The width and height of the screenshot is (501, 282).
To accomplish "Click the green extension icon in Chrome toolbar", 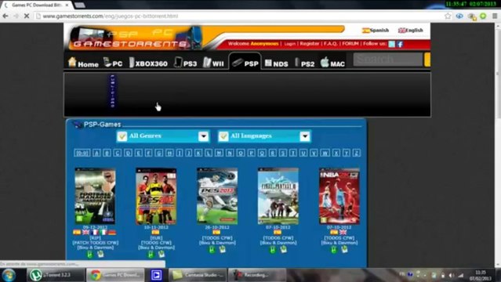I will point(483,16).
